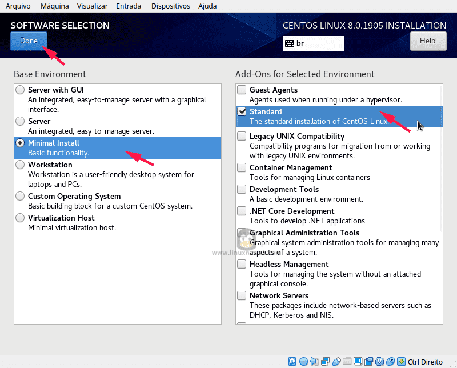Enable the Guest Agents add-on checkbox
Screen dimensions: 457x368
click(242, 90)
